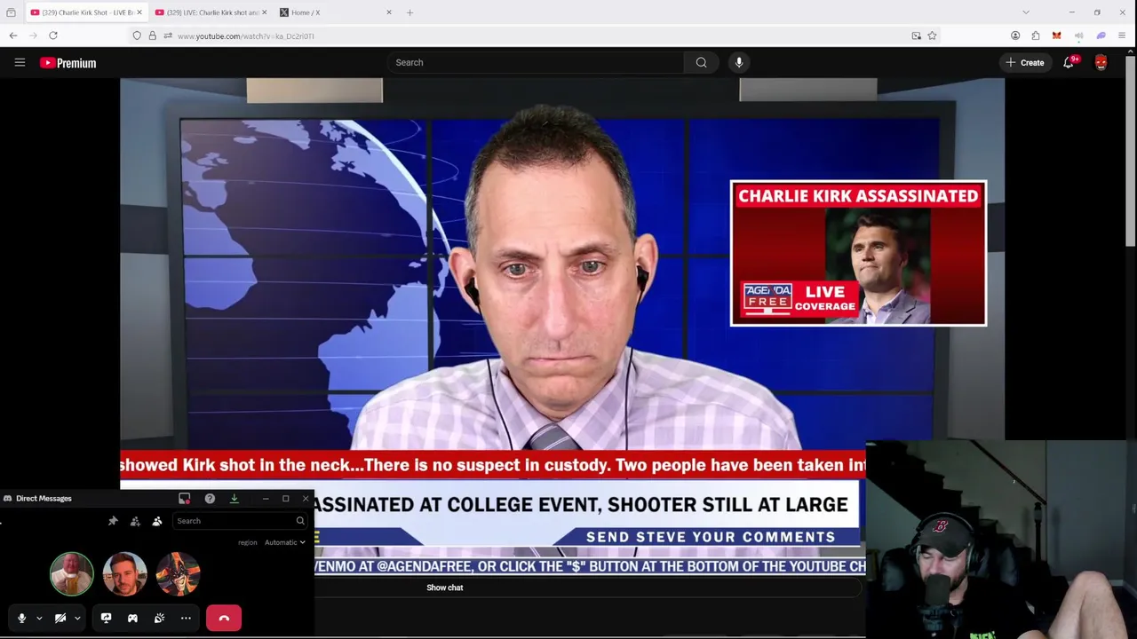View site security padlock information
Screen dimensions: 1137x639
(152, 35)
